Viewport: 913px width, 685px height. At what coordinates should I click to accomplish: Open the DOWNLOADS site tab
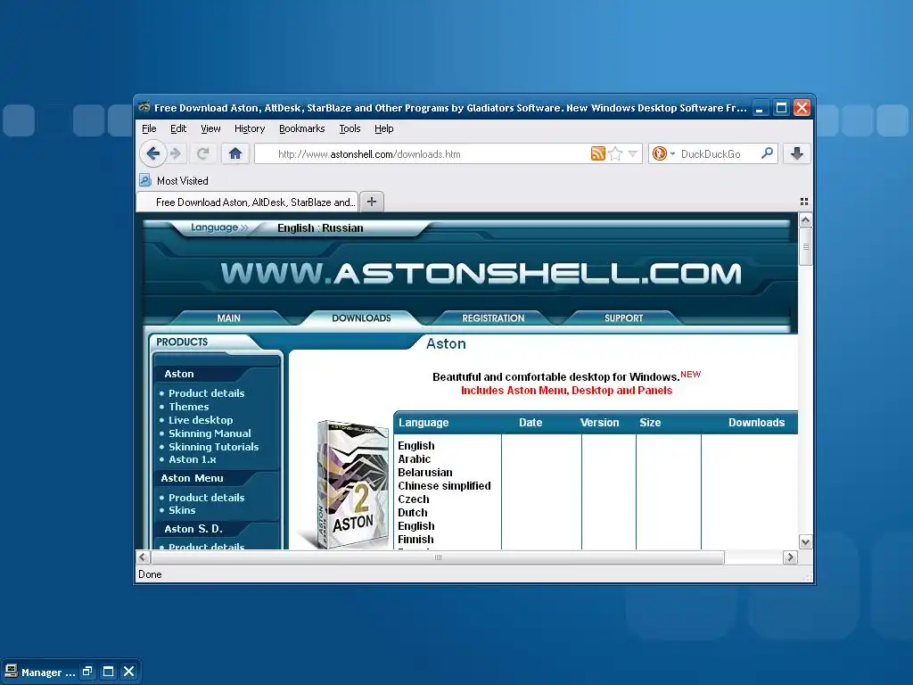coord(361,318)
